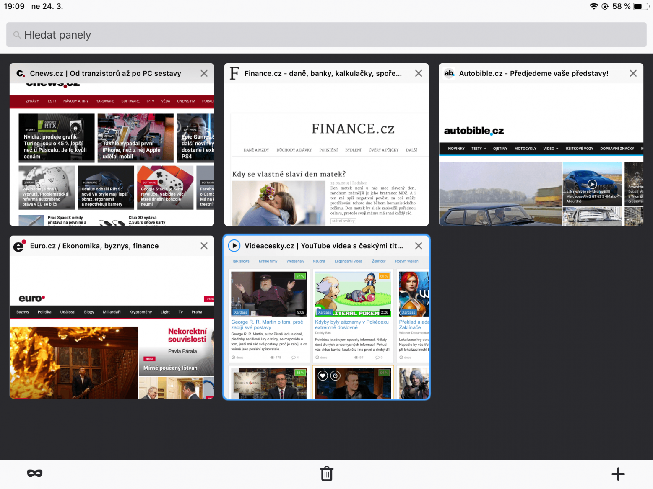Play the Mercedes-AMG GT 63 video thumbnail

[x=592, y=184]
